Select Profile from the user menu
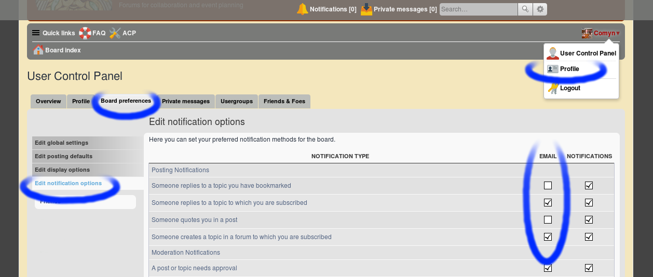This screenshot has width=653, height=277. pos(569,69)
